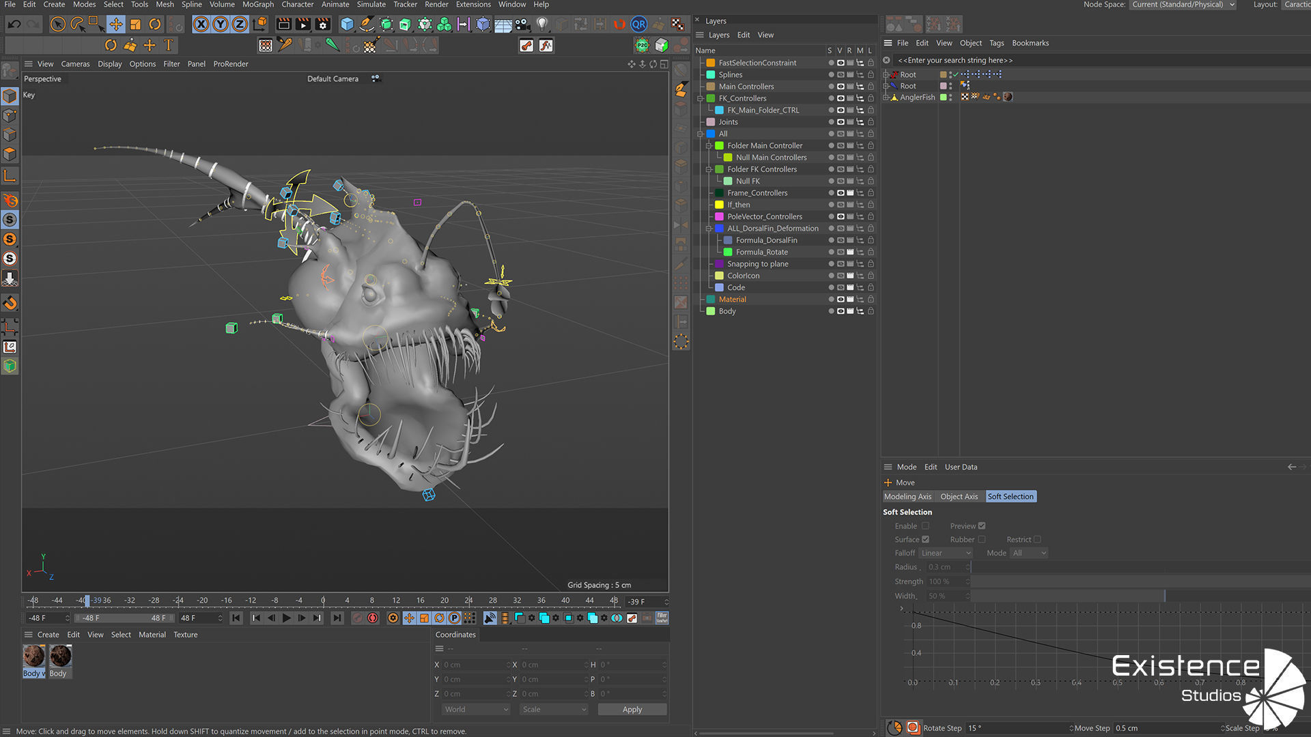Collapse ALL_DorsalFin_Deformation folder
Screen dimensions: 1311x737
(x=709, y=229)
